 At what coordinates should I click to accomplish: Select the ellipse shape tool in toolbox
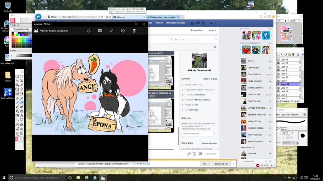pos(22,119)
